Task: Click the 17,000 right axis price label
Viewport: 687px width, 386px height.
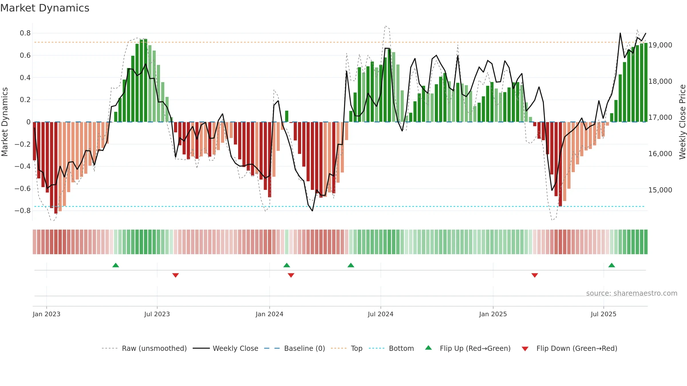Action: pyautogui.click(x=660, y=118)
